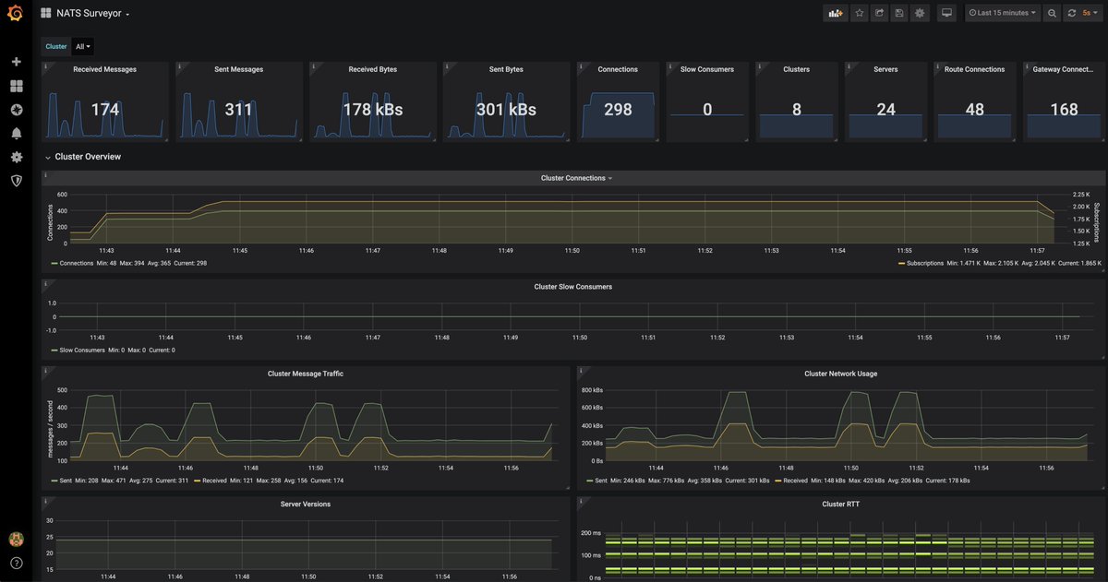Open the user avatar at sidebar bottom
Screen dimensions: 1108x582
click(x=16, y=539)
